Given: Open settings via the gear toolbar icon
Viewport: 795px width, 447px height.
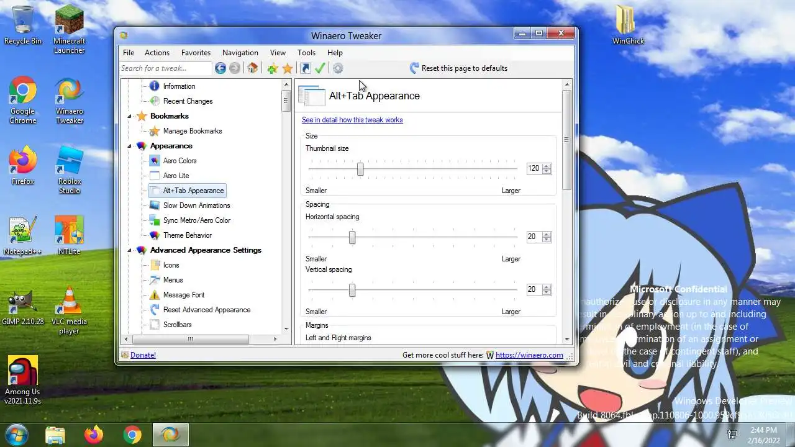Looking at the screenshot, I should (x=338, y=68).
